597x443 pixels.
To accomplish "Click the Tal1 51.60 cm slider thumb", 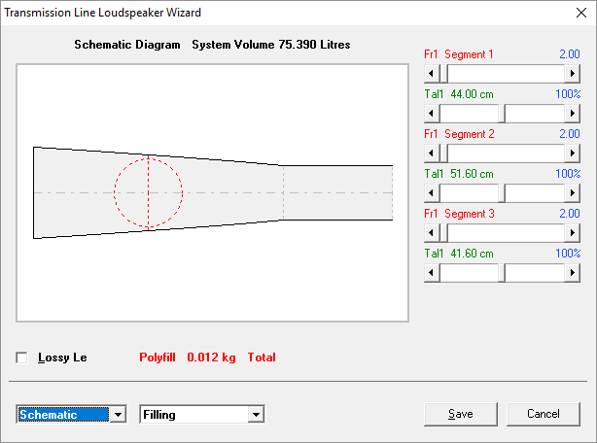I will (502, 193).
